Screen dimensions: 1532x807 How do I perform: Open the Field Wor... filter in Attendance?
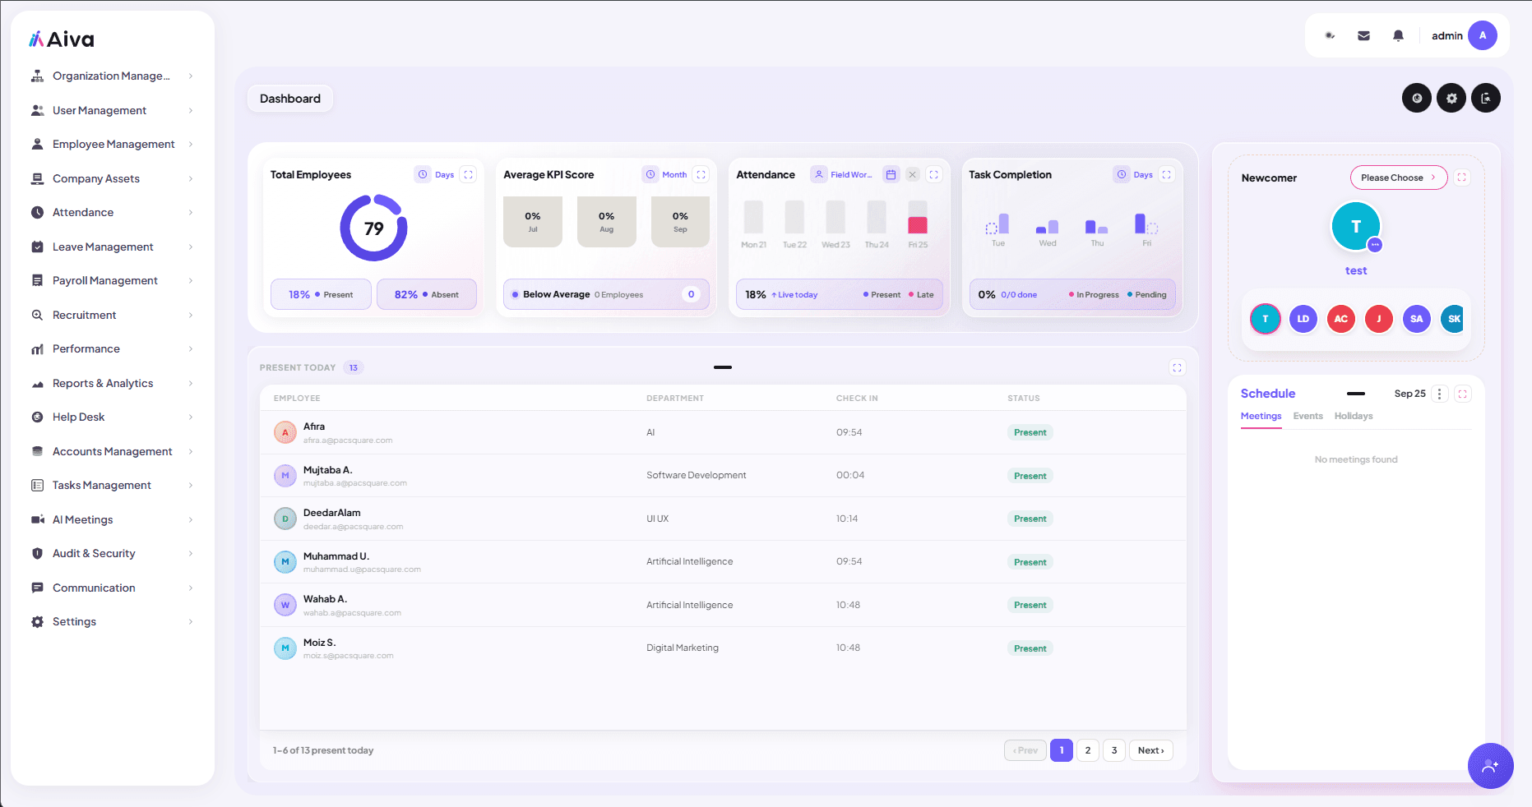tap(844, 174)
